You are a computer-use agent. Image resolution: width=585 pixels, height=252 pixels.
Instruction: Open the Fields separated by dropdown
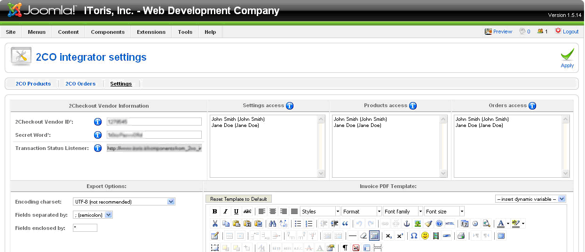click(93, 215)
